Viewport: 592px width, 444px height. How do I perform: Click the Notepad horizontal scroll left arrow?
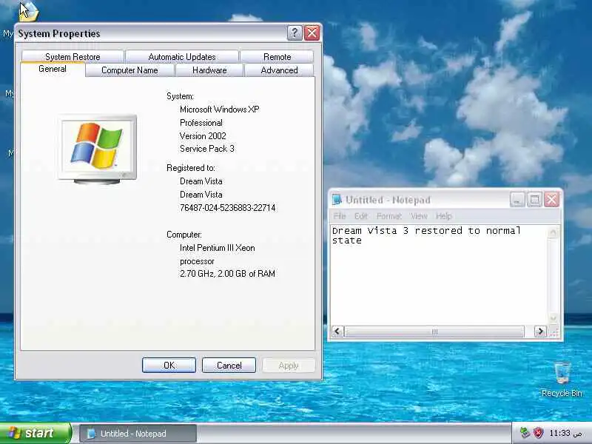337,332
